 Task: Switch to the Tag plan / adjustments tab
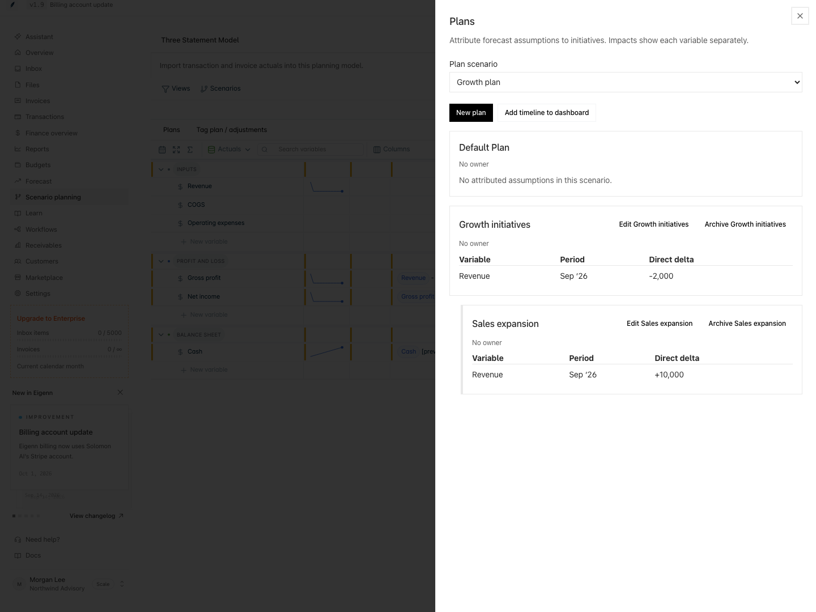click(231, 130)
